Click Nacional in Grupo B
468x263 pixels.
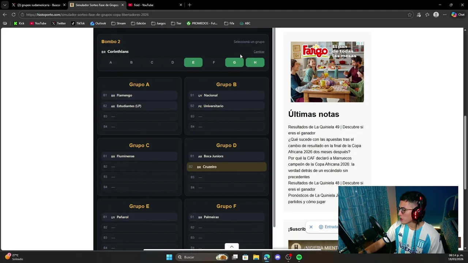click(226, 95)
